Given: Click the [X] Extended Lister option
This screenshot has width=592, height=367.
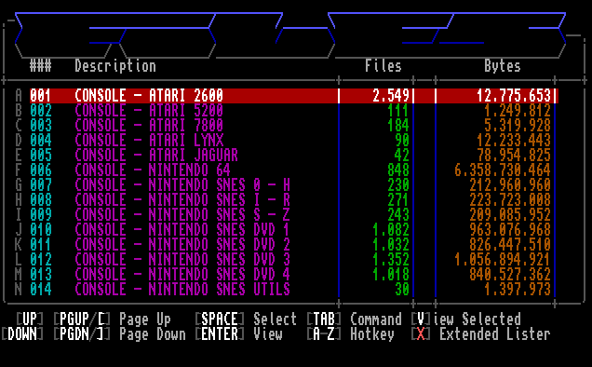Looking at the screenshot, I should (x=480, y=334).
